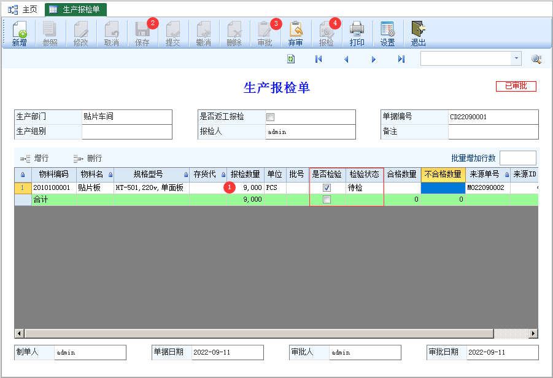This screenshot has width=553, height=378.
Task: Go to the first record
Action: point(319,59)
